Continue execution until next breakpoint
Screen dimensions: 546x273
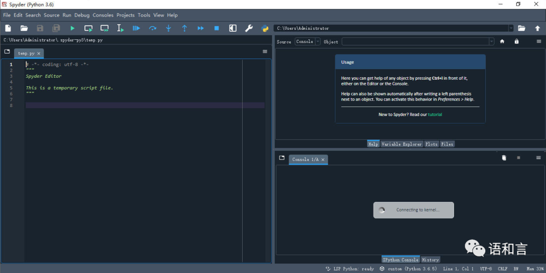201,28
